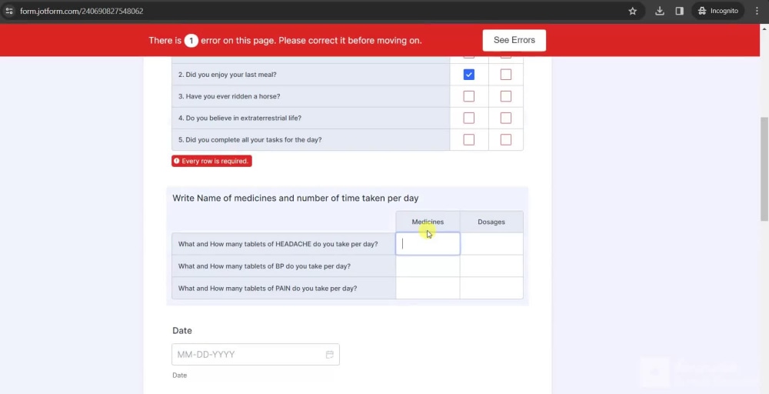Open the calendar picker icon in Date field
The height and width of the screenshot is (394, 769).
pyautogui.click(x=330, y=354)
